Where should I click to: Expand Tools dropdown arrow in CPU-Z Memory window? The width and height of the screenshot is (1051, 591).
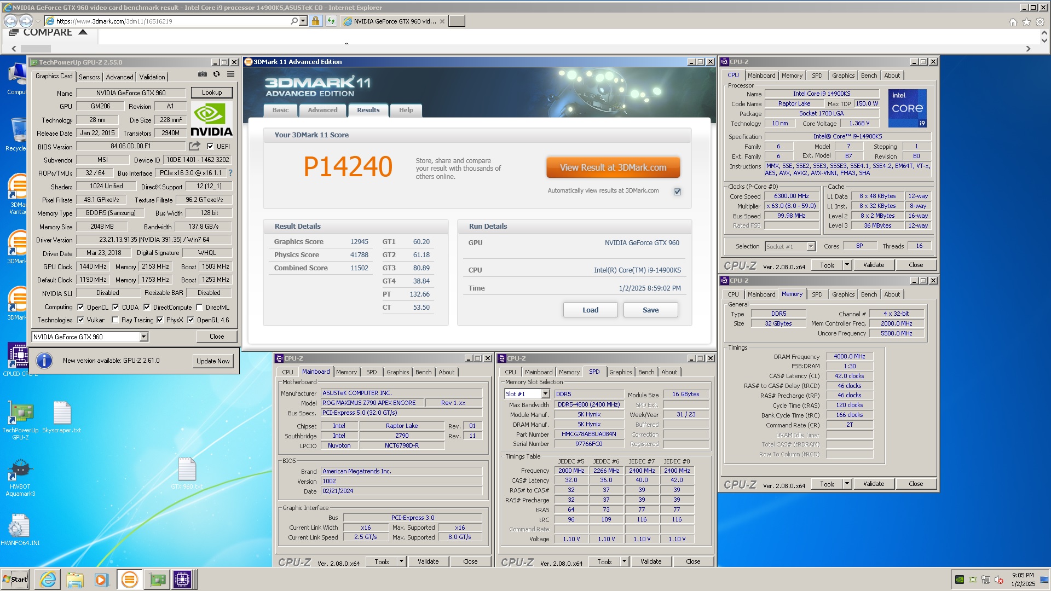(847, 484)
